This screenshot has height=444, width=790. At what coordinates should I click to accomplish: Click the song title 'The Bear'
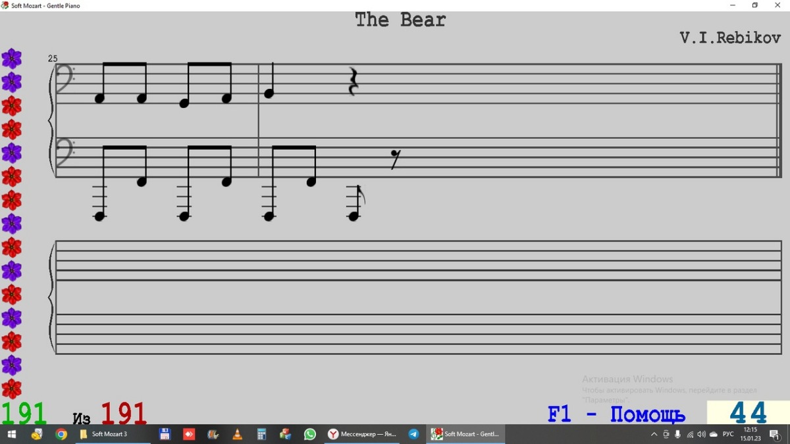tap(400, 20)
